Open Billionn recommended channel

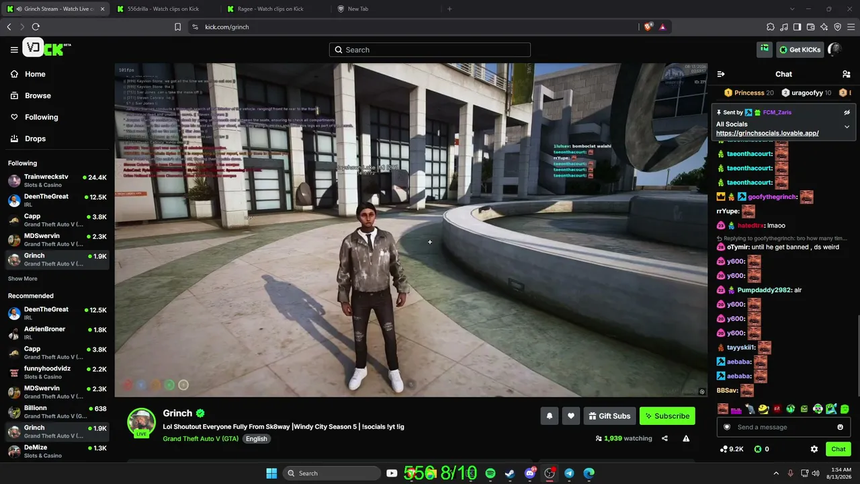pyautogui.click(x=57, y=411)
